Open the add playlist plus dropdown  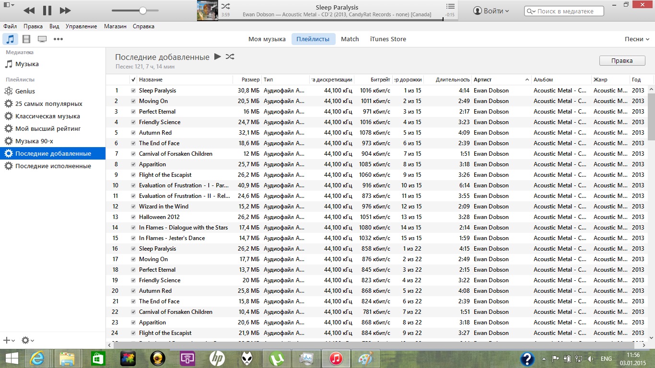pos(9,340)
